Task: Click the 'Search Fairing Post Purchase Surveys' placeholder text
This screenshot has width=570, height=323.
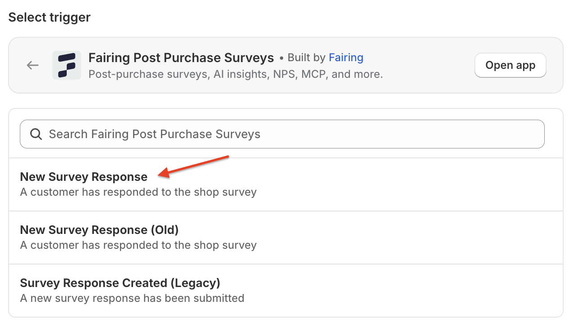Action: 155,134
